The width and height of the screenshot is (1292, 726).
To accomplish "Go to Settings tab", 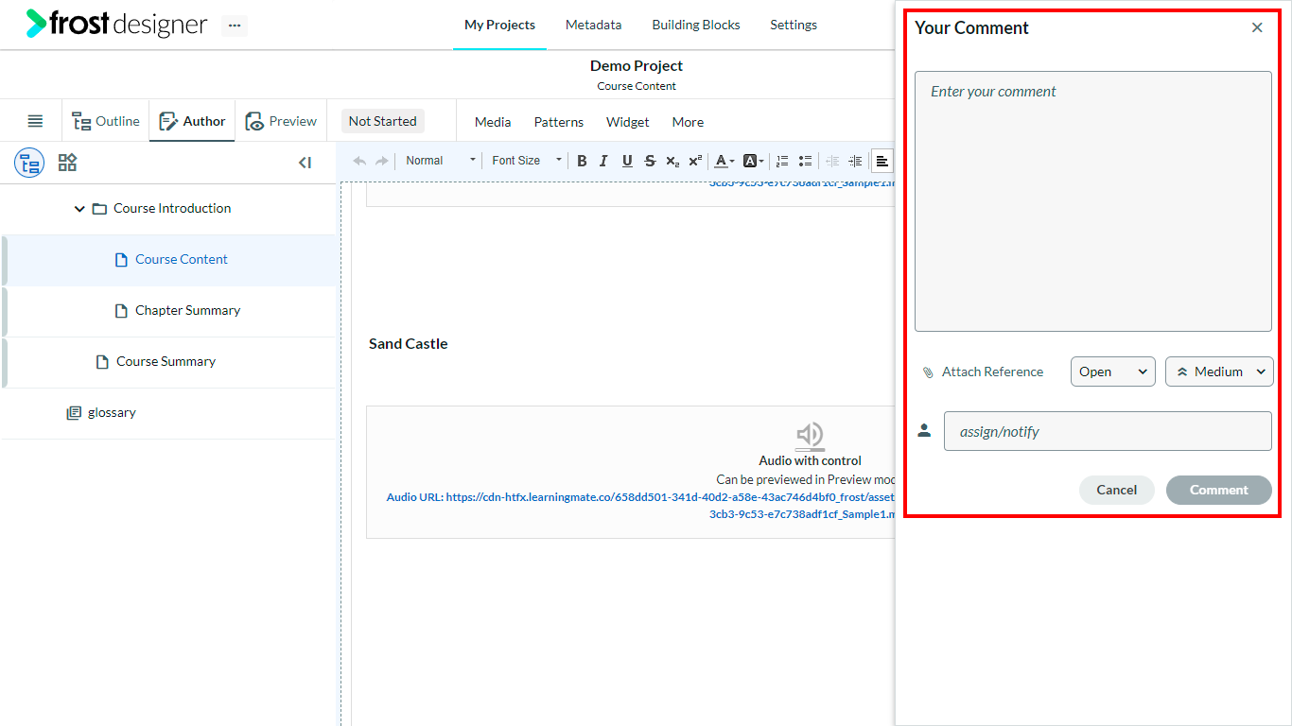I will pyautogui.click(x=794, y=26).
